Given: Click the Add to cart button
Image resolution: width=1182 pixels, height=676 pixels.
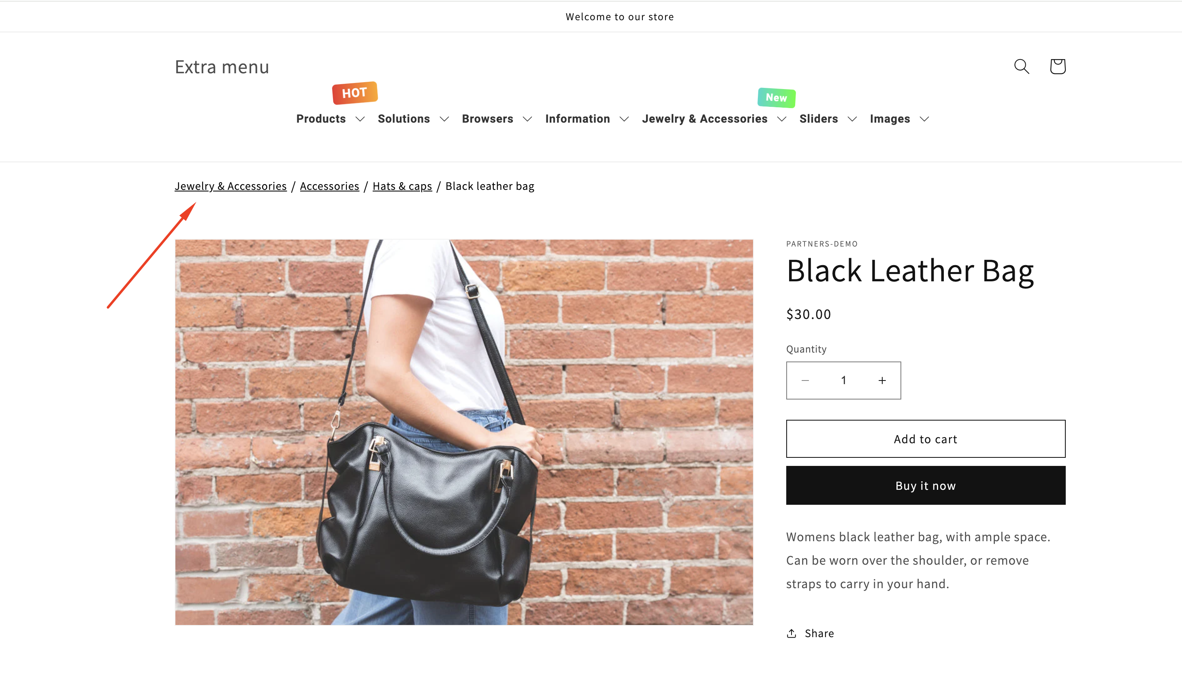Looking at the screenshot, I should (x=926, y=439).
